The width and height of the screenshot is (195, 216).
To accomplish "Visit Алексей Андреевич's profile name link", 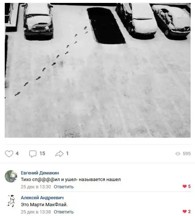I will point(42,198).
